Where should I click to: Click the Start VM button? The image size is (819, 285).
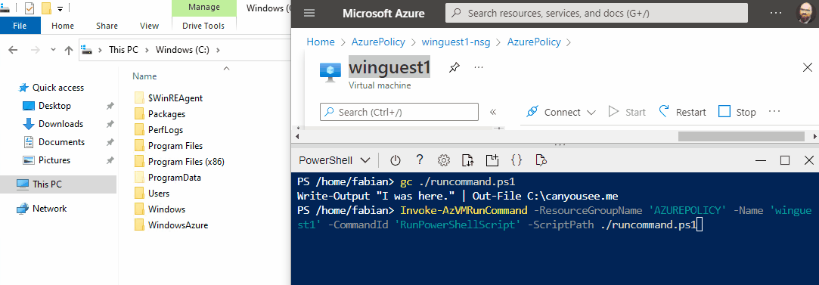(x=628, y=112)
